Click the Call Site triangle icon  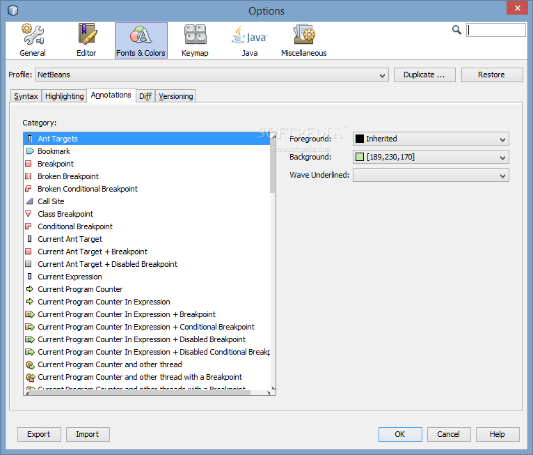pyautogui.click(x=30, y=201)
